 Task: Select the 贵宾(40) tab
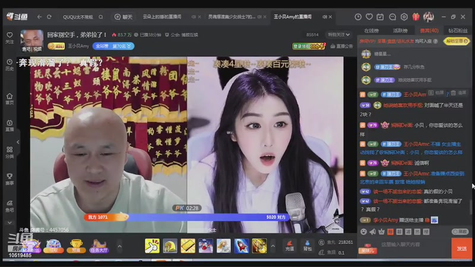(429, 31)
